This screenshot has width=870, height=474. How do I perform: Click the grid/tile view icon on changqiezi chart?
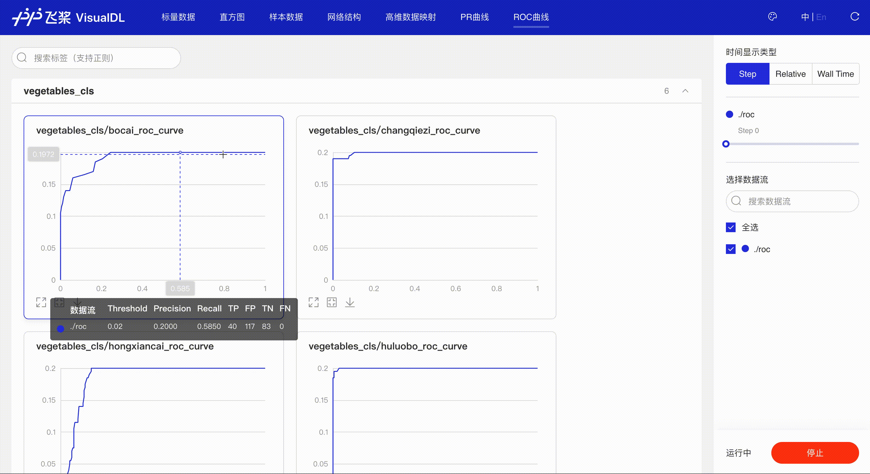[332, 302]
